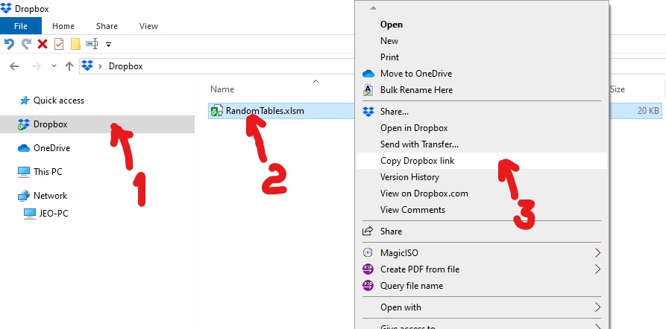The width and height of the screenshot is (666, 329).
Task: Click the Up one level arrow
Action: tap(69, 66)
